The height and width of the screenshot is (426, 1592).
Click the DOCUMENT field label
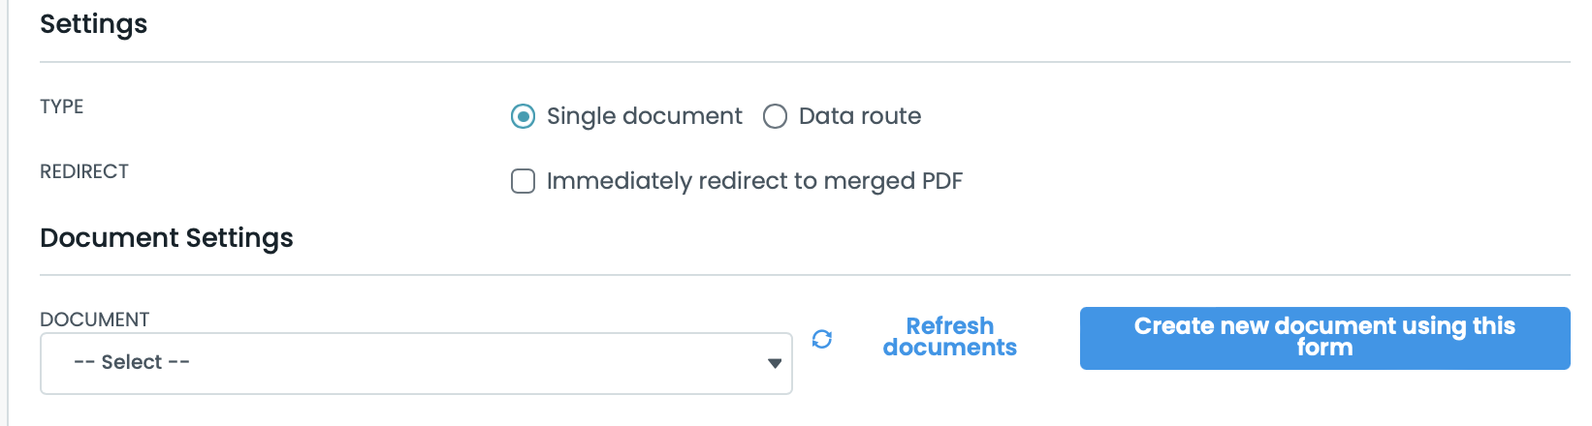click(95, 319)
